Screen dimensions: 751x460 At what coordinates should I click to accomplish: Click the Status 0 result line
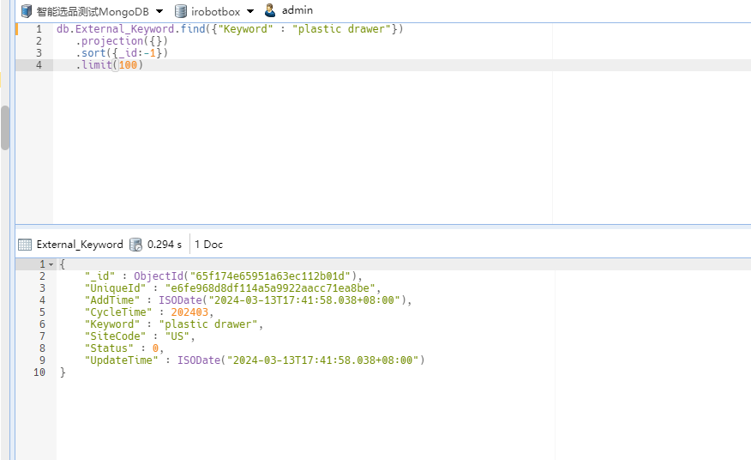click(124, 348)
